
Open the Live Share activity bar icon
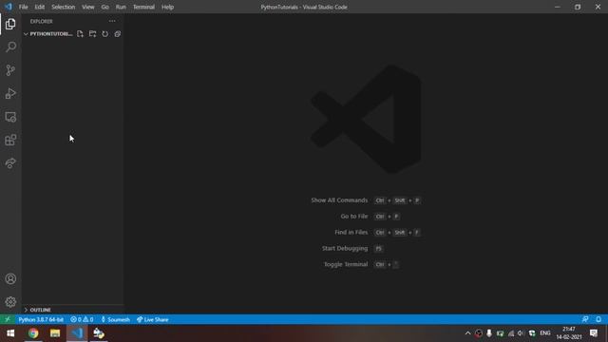[10, 163]
